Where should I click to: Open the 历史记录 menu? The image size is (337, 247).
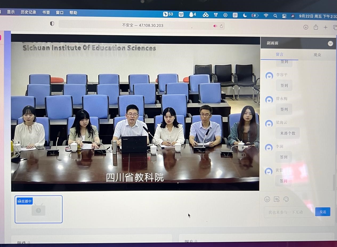(29, 12)
